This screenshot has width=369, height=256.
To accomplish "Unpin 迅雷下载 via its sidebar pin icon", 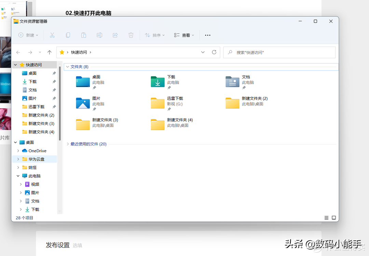I will pos(54,107).
